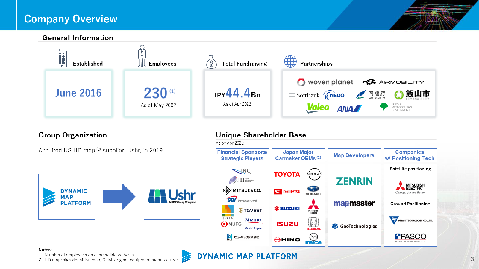Click the June 2016 established box
The image size is (479, 269).
click(78, 93)
